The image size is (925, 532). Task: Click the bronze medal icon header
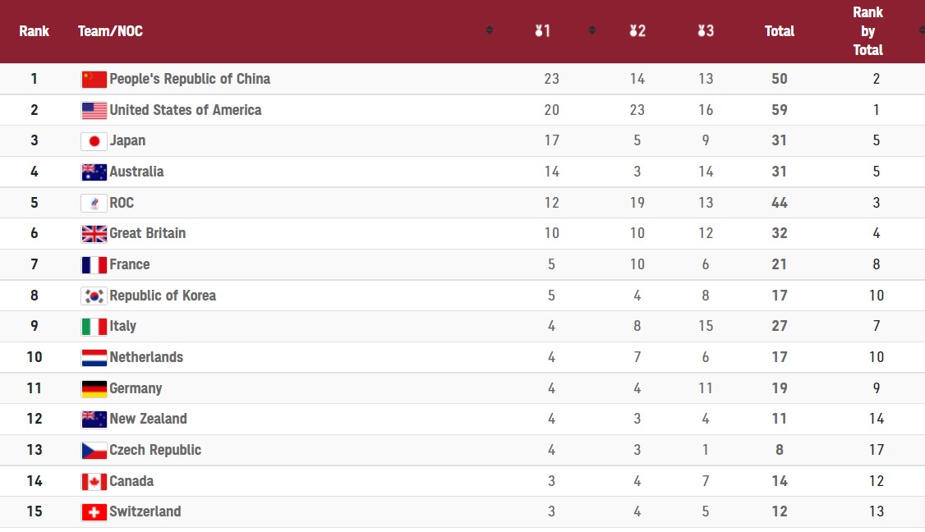706,30
